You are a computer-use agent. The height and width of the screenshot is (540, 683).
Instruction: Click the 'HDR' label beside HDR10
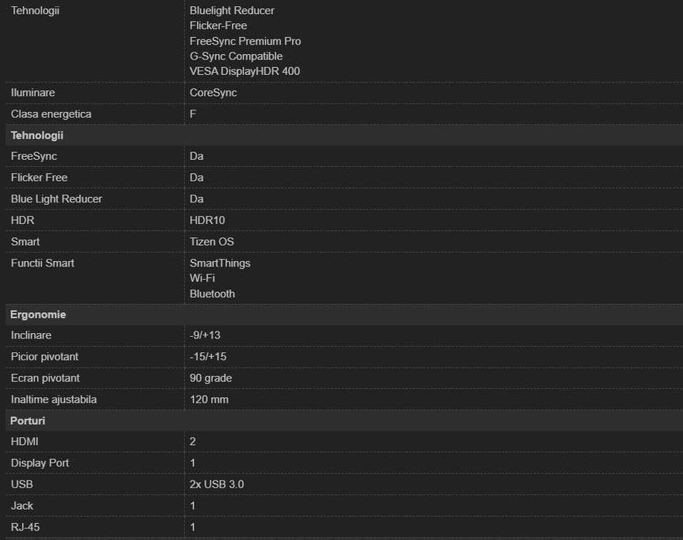click(x=22, y=220)
